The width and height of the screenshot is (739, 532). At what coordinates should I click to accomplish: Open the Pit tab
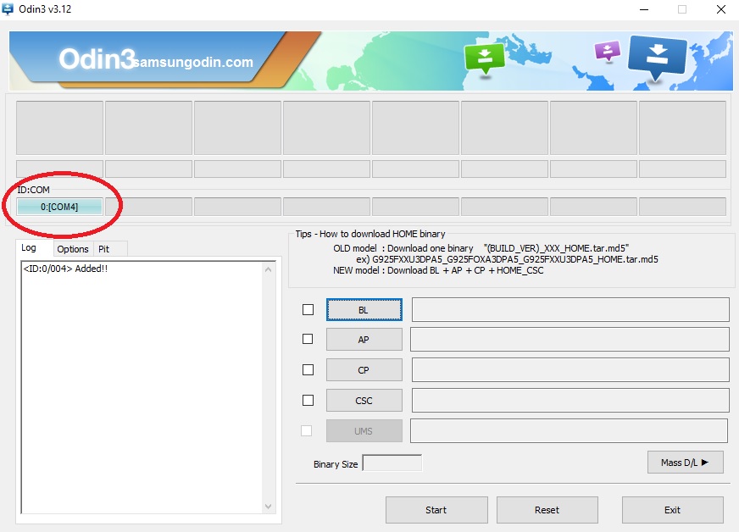click(x=104, y=249)
